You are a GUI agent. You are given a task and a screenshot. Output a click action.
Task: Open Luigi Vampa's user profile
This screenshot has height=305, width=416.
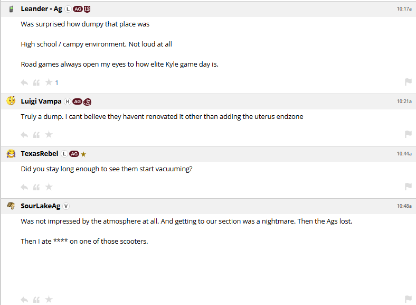click(41, 101)
